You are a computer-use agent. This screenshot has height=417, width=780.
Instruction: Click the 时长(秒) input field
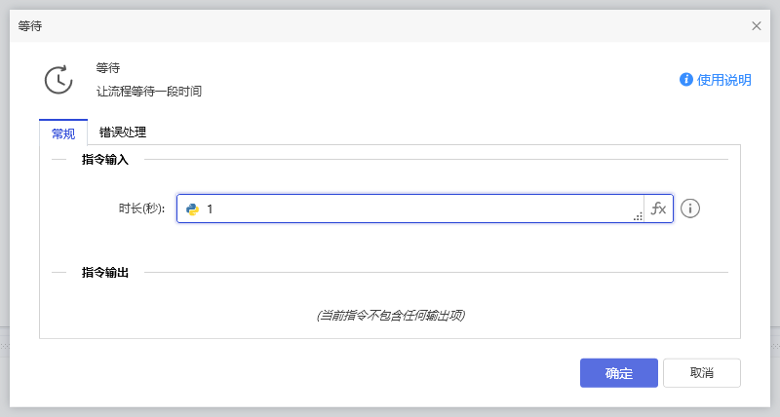419,208
